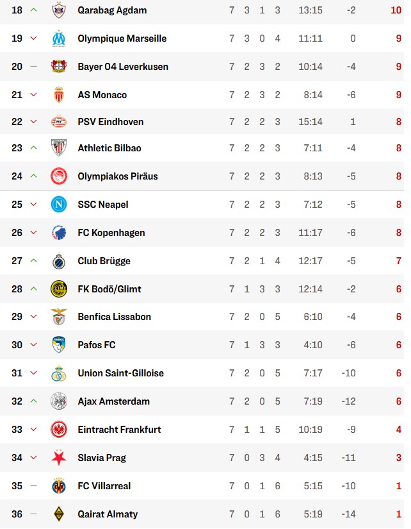Click the Olympique Marseille logo
The height and width of the screenshot is (529, 411).
click(59, 38)
